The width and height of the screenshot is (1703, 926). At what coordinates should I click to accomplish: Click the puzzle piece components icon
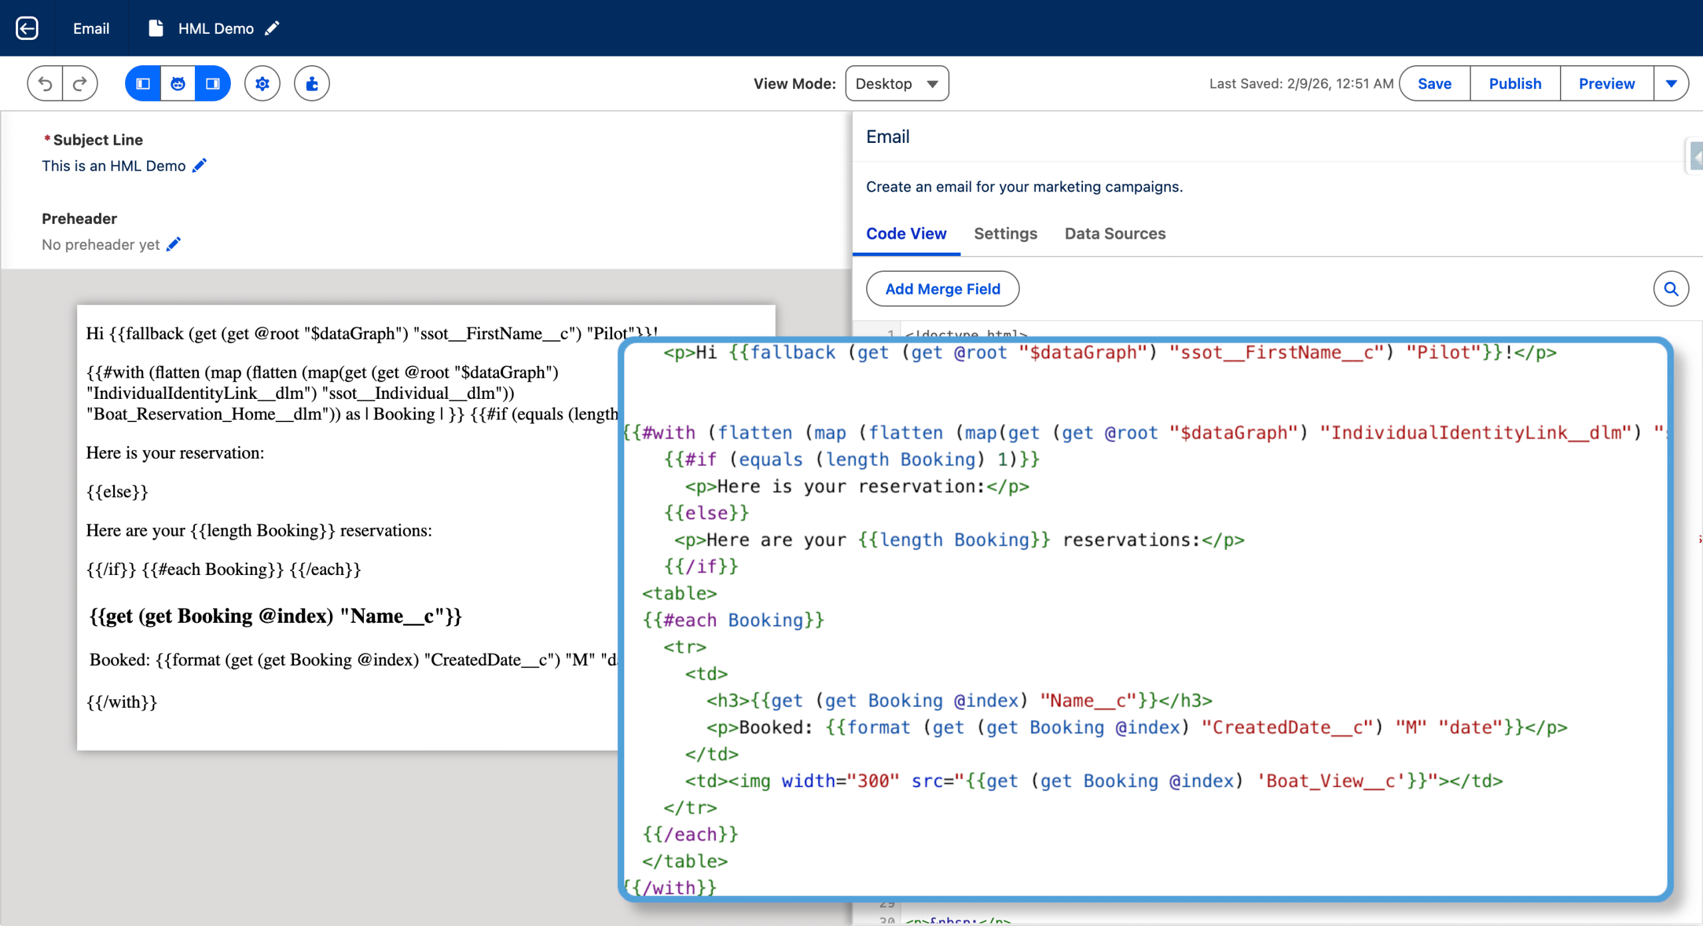click(312, 84)
